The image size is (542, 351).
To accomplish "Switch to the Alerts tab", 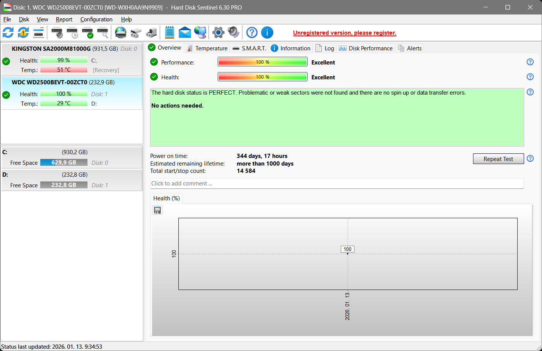I will (x=410, y=48).
